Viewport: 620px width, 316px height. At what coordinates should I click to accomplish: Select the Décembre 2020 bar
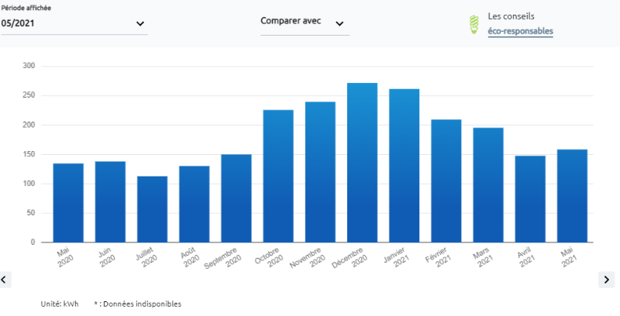362,163
